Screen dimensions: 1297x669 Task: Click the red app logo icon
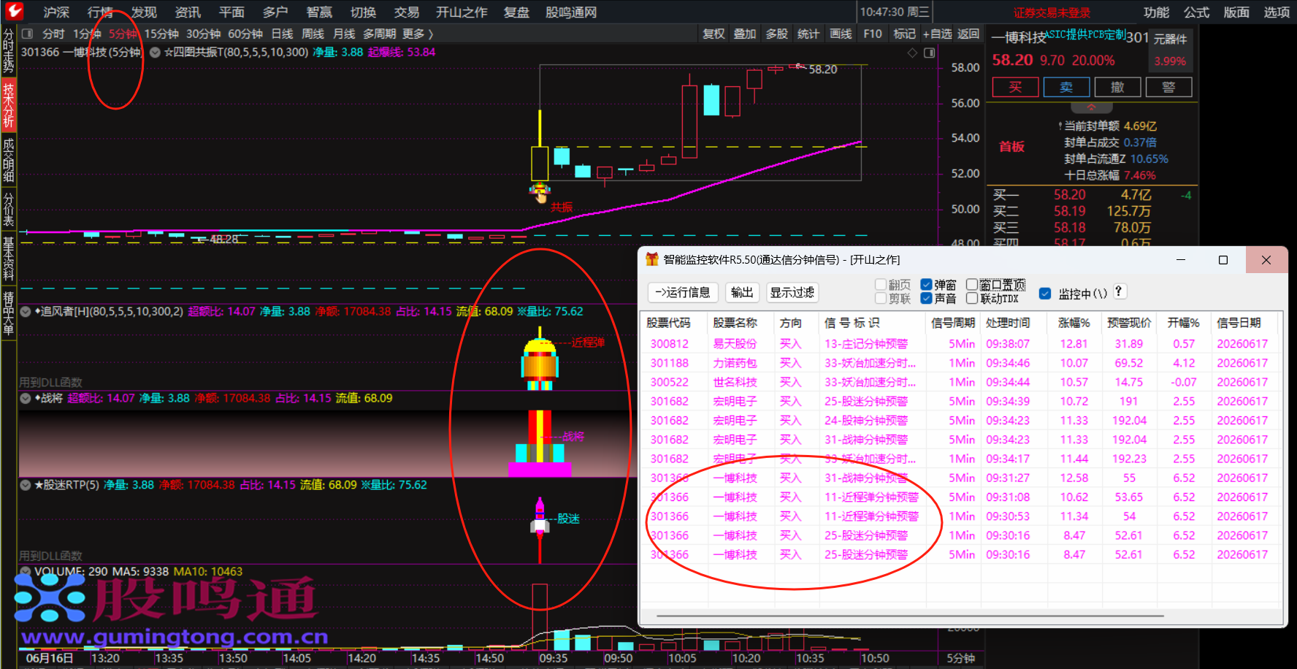[14, 11]
